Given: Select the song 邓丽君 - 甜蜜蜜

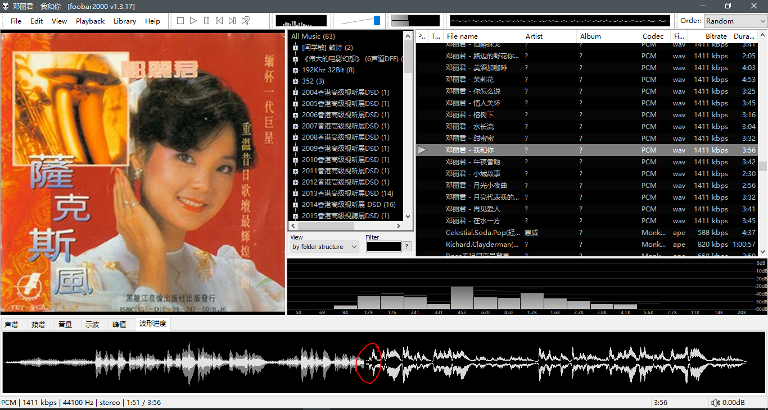Looking at the screenshot, I should pyautogui.click(x=468, y=138).
